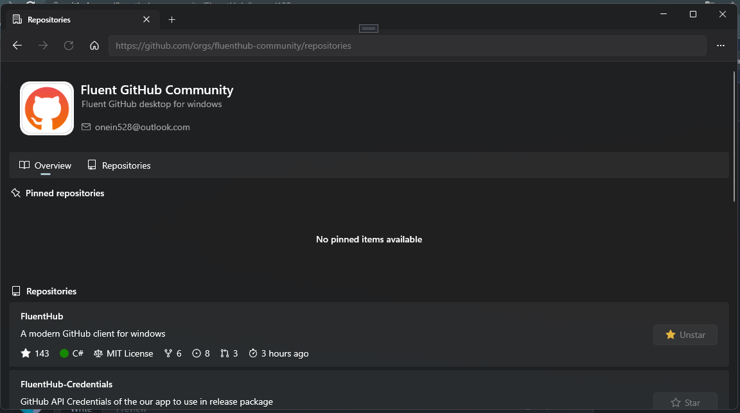View pull requests using the pull request icon
This screenshot has width=740, height=413.
click(224, 353)
